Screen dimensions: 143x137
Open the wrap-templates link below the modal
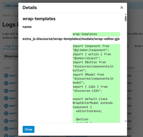click(77, 136)
